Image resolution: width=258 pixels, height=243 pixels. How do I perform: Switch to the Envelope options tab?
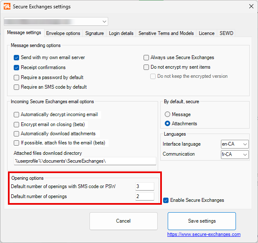pyautogui.click(x=63, y=33)
